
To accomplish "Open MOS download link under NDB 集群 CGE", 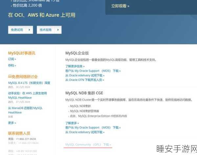I will (x=93, y=127).
